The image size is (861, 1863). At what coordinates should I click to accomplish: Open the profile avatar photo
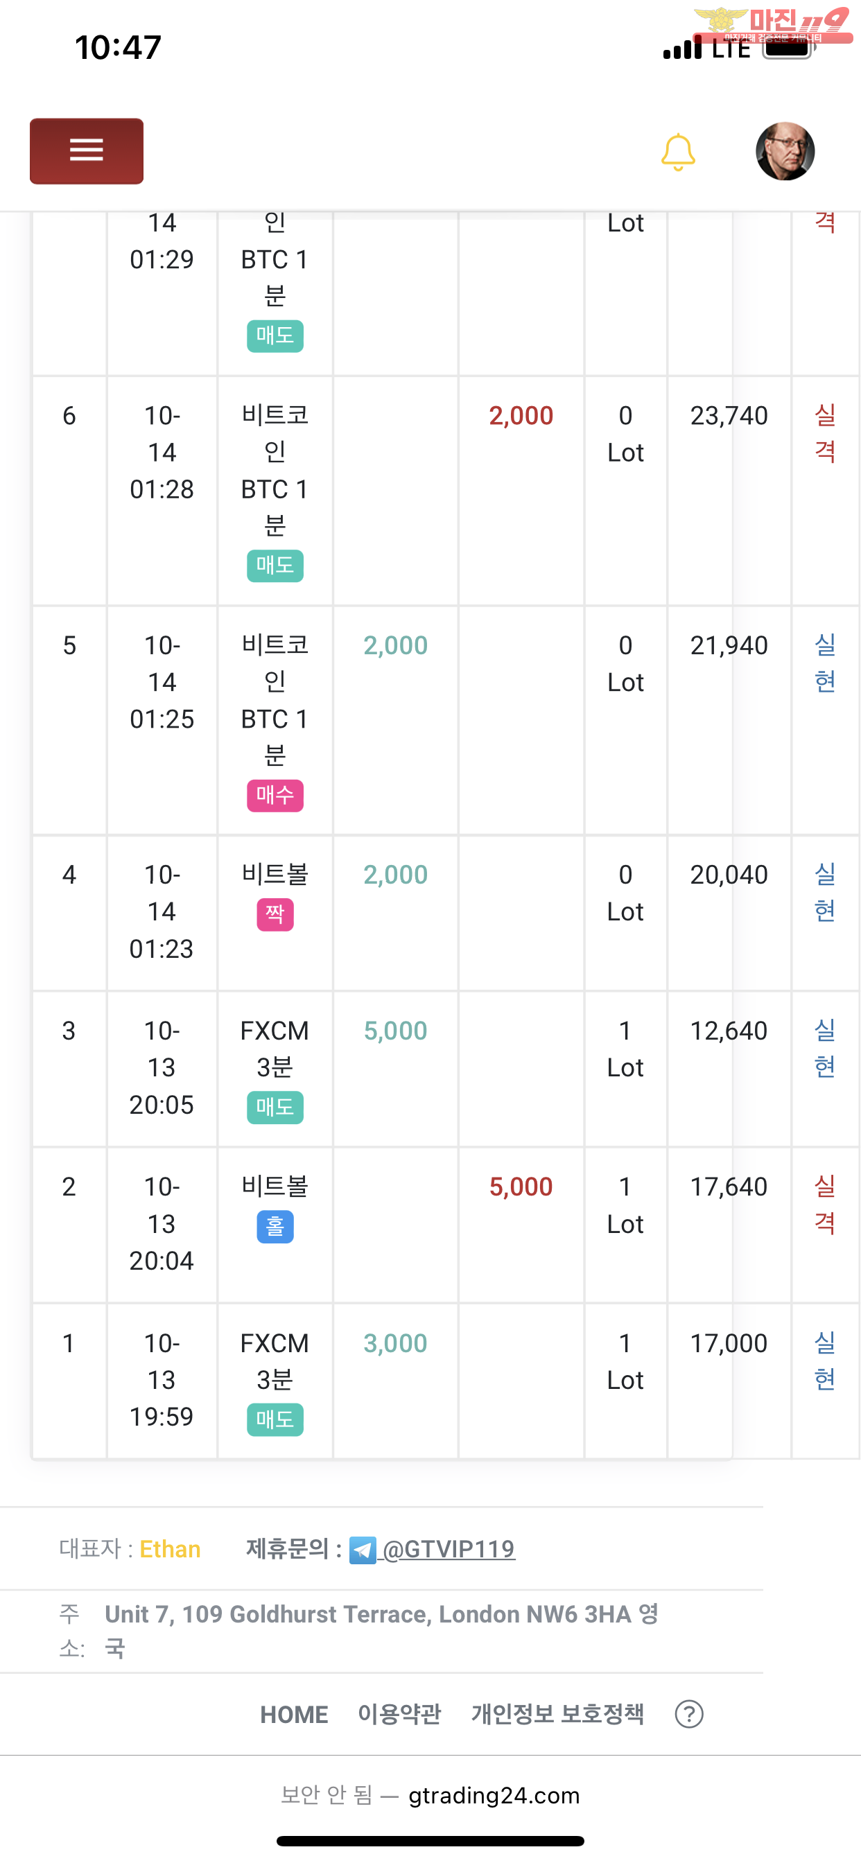tap(785, 150)
